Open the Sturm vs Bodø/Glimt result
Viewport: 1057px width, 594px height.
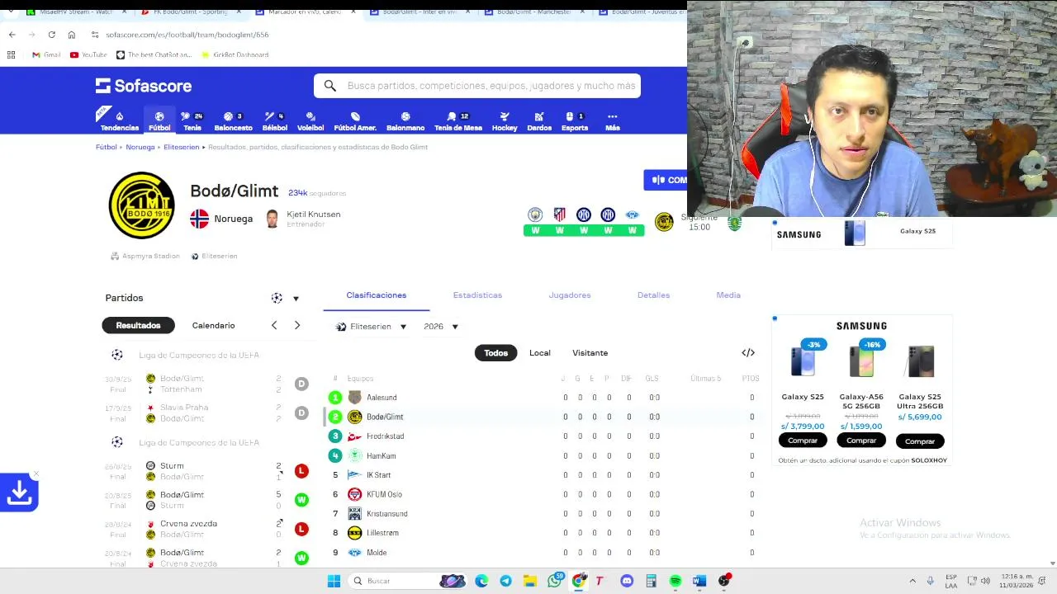pyautogui.click(x=206, y=471)
